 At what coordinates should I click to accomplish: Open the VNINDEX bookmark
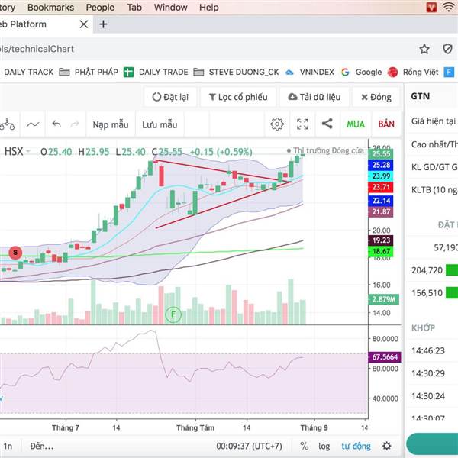click(310, 72)
